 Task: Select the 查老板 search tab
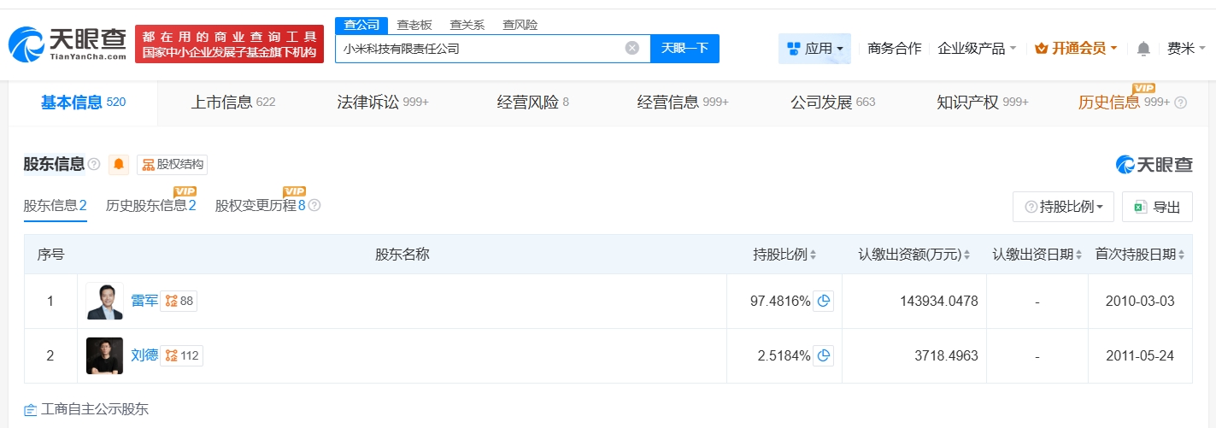pyautogui.click(x=414, y=25)
